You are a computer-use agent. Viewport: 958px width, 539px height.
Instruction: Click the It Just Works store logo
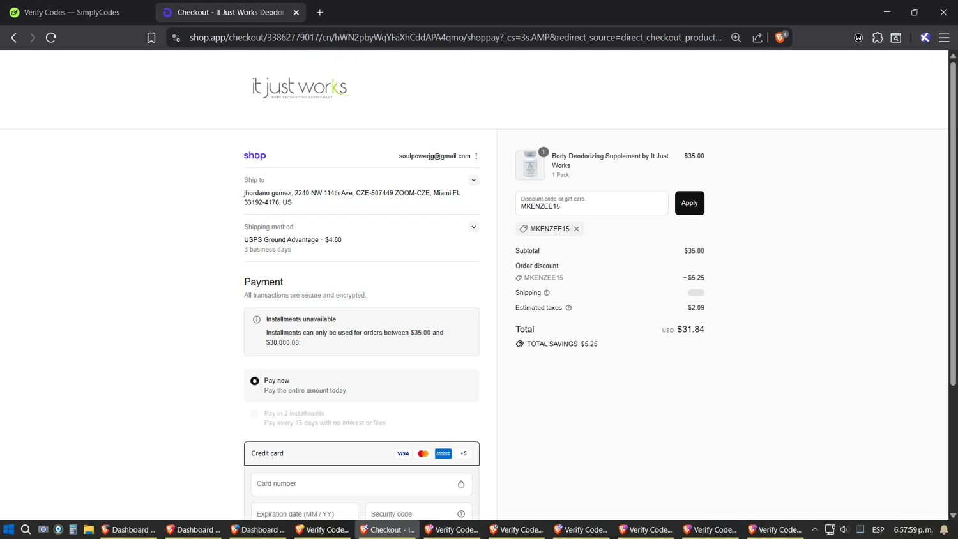(301, 87)
